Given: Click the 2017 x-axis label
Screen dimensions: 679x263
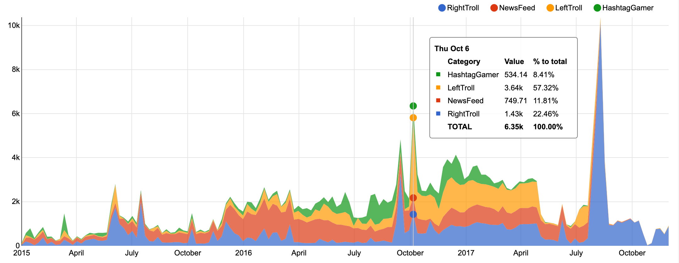Looking at the screenshot, I should click(466, 253).
